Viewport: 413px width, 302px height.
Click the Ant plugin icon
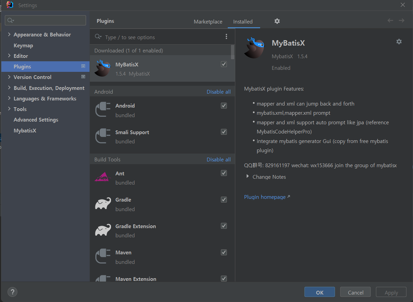pos(103,177)
